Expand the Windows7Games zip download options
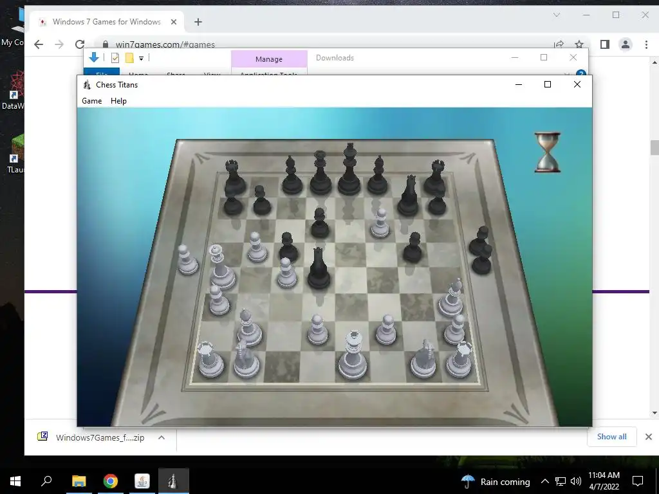Viewport: 659px width, 494px height. (162, 437)
